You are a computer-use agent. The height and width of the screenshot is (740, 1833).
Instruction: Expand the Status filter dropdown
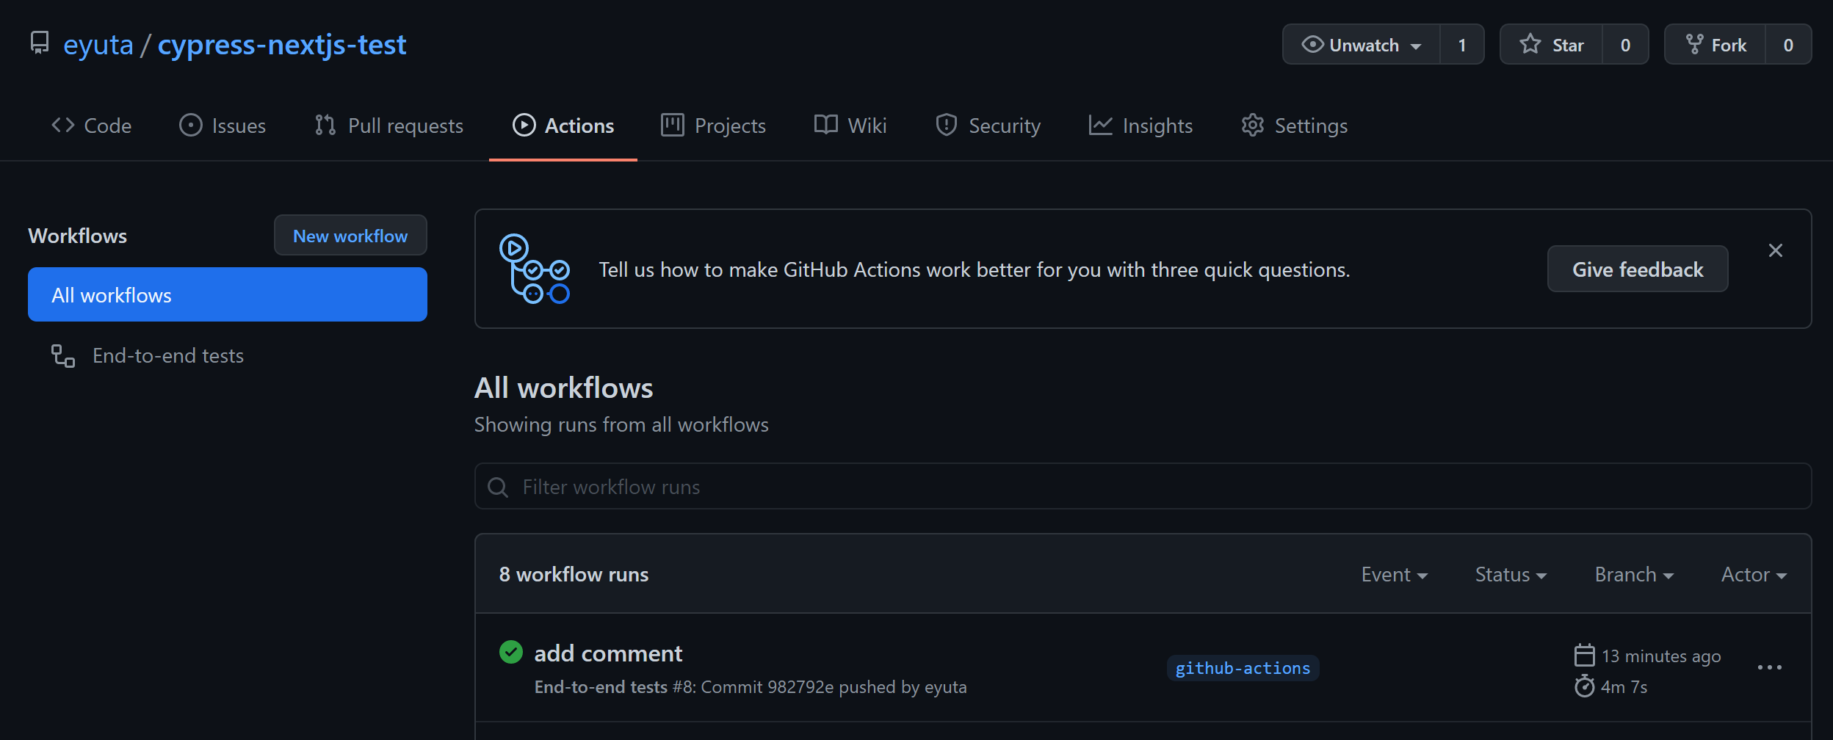pyautogui.click(x=1511, y=574)
